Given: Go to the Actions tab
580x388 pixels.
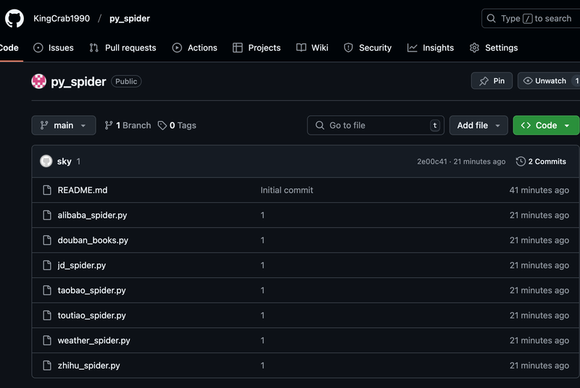Looking at the screenshot, I should point(195,48).
